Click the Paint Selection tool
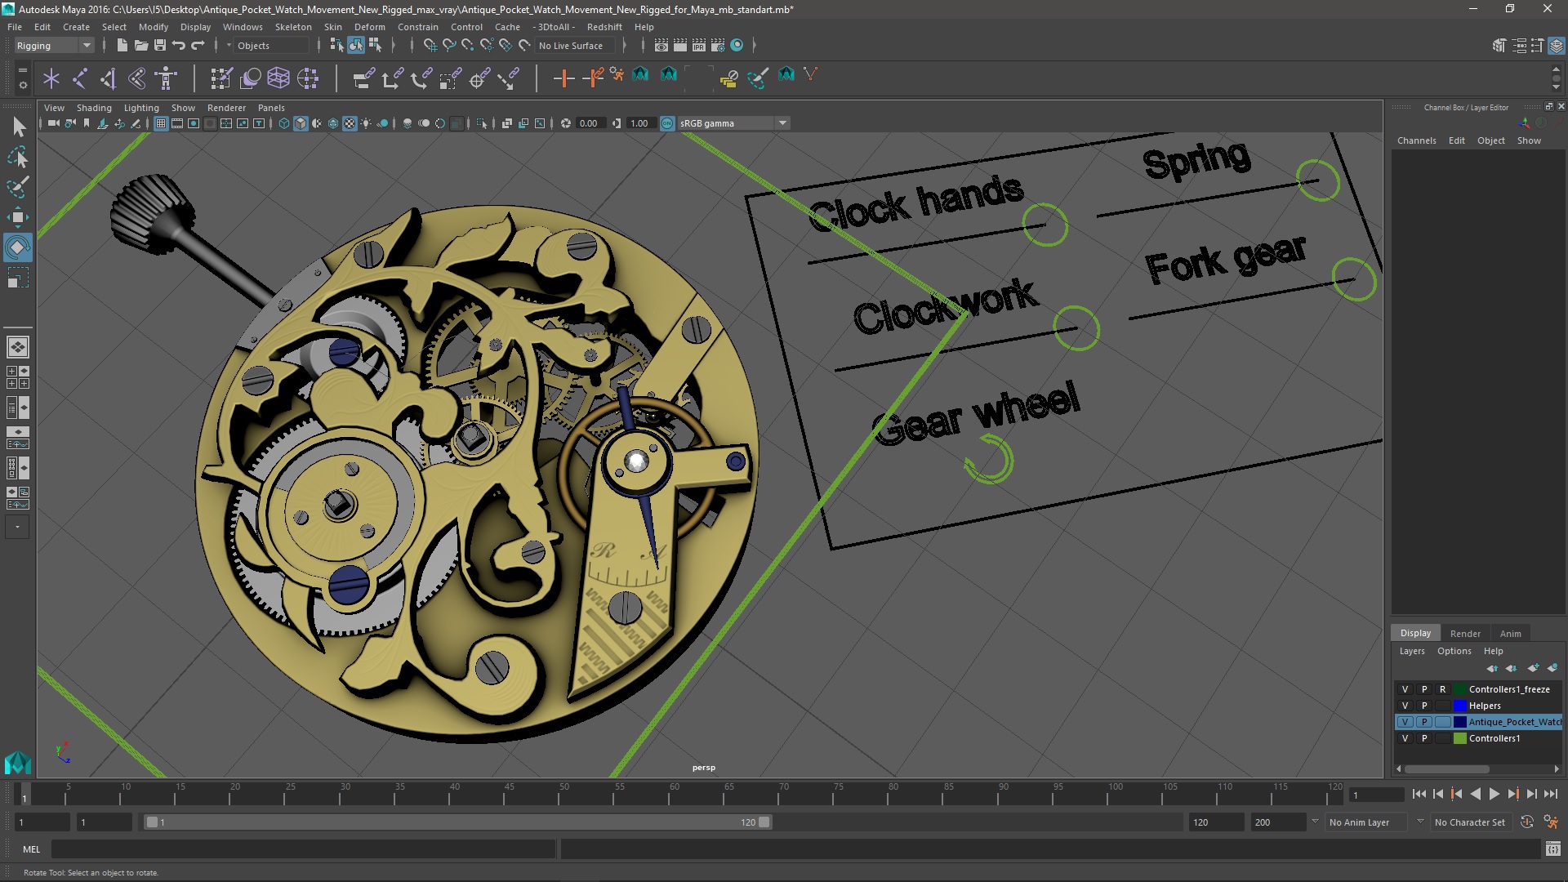This screenshot has width=1568, height=882. [18, 187]
